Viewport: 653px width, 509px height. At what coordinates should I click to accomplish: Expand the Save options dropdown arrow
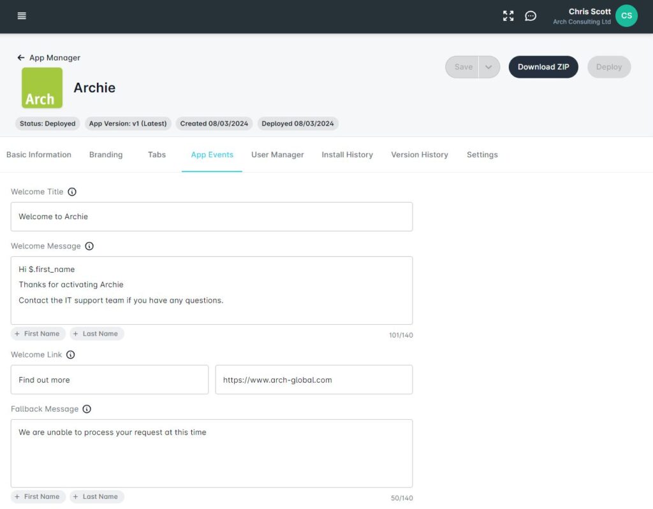[489, 67]
